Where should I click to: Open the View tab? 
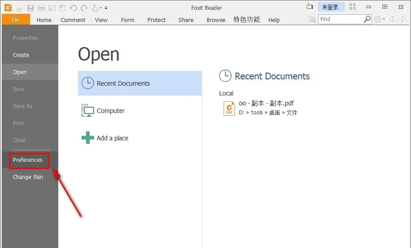pyautogui.click(x=101, y=20)
